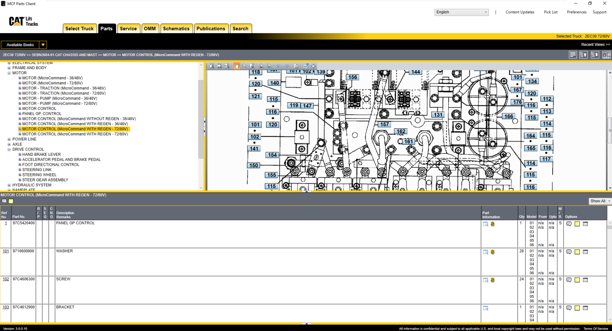Click reference number 101 link in parts table
Screen dimensions: 612x331
6,251
